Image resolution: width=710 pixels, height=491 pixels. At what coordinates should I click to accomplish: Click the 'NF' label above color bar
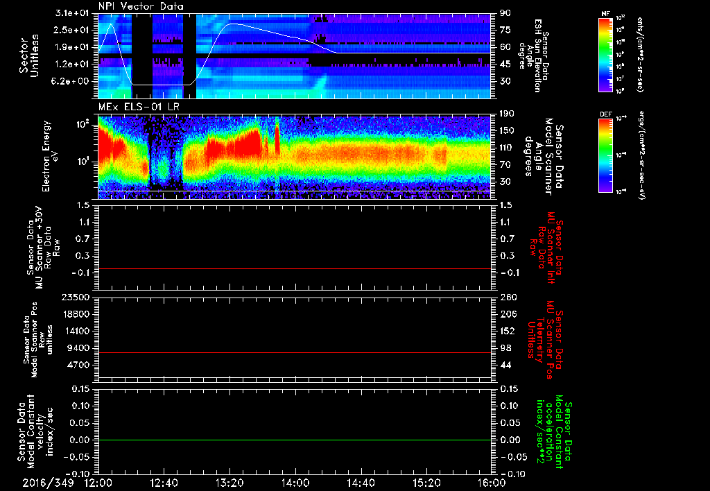[x=605, y=14]
